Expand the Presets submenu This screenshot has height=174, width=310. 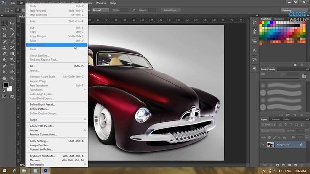(57, 130)
